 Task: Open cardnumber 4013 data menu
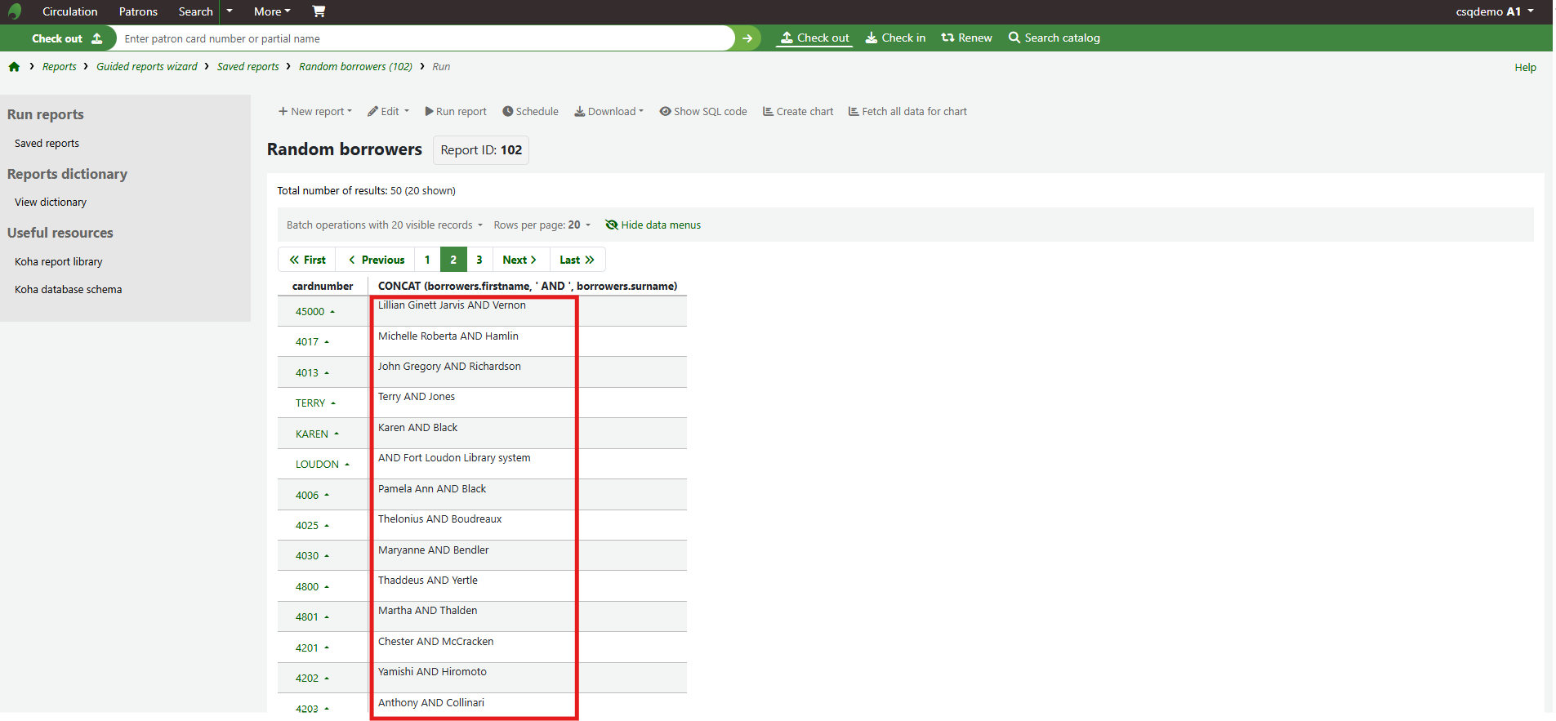pyautogui.click(x=312, y=373)
